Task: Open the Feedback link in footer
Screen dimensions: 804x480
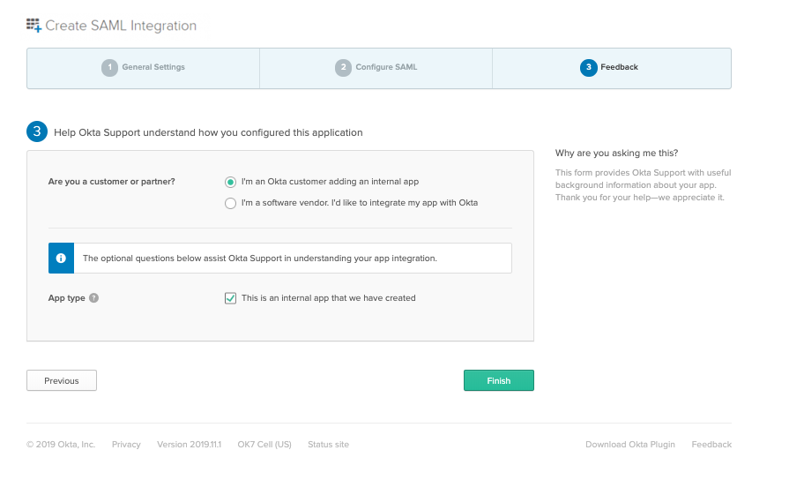Action: point(711,445)
